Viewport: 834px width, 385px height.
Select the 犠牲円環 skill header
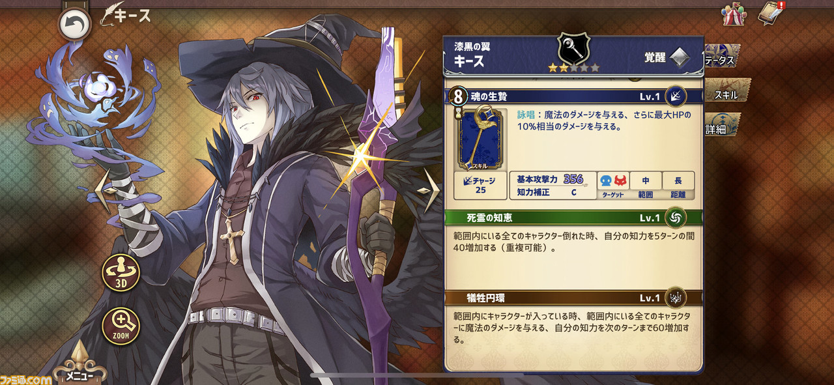574,298
